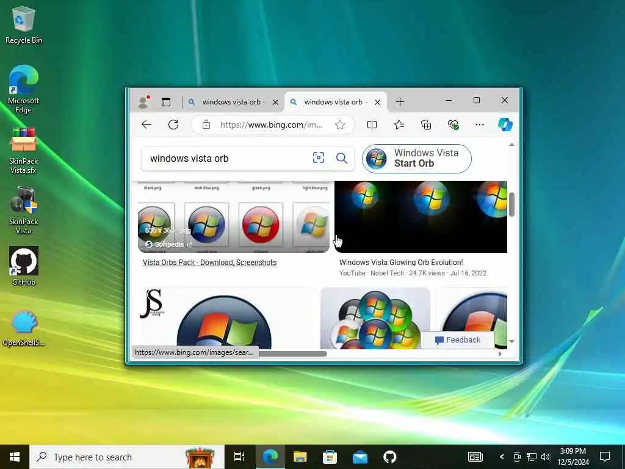Select the SkinPack Vista installer icon
625x469 pixels.
[24, 211]
